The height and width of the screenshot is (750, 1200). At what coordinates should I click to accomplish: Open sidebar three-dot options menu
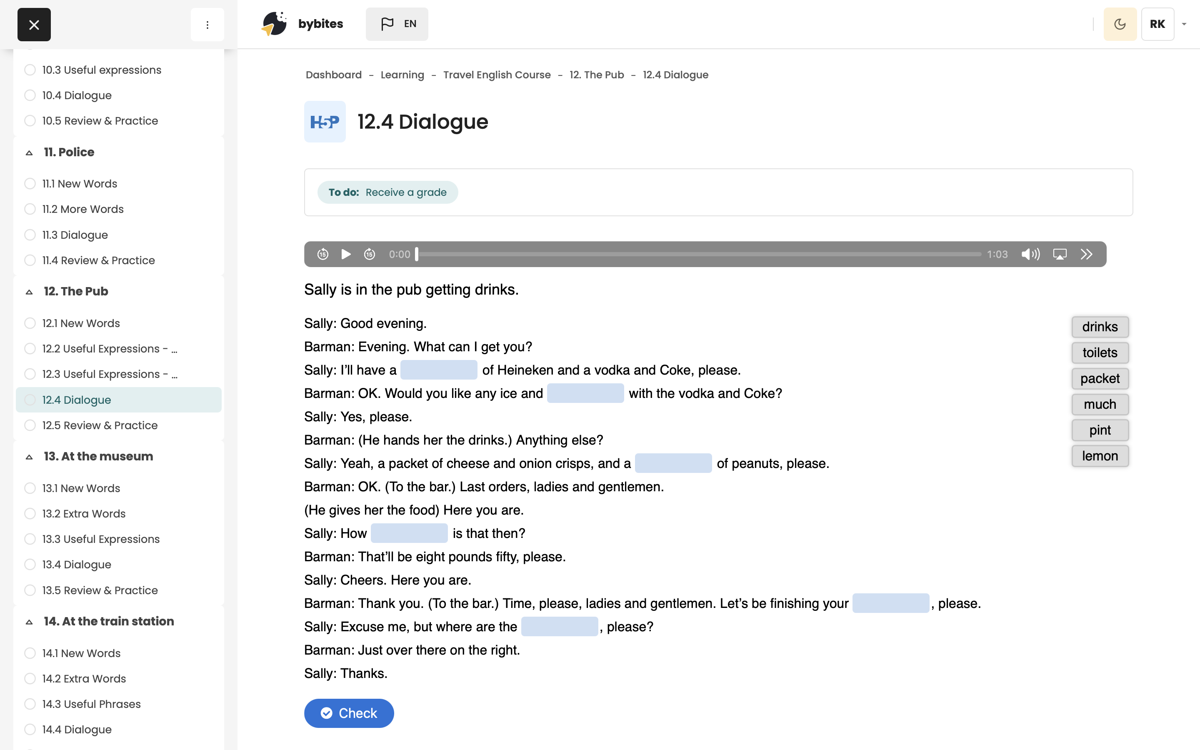click(207, 24)
